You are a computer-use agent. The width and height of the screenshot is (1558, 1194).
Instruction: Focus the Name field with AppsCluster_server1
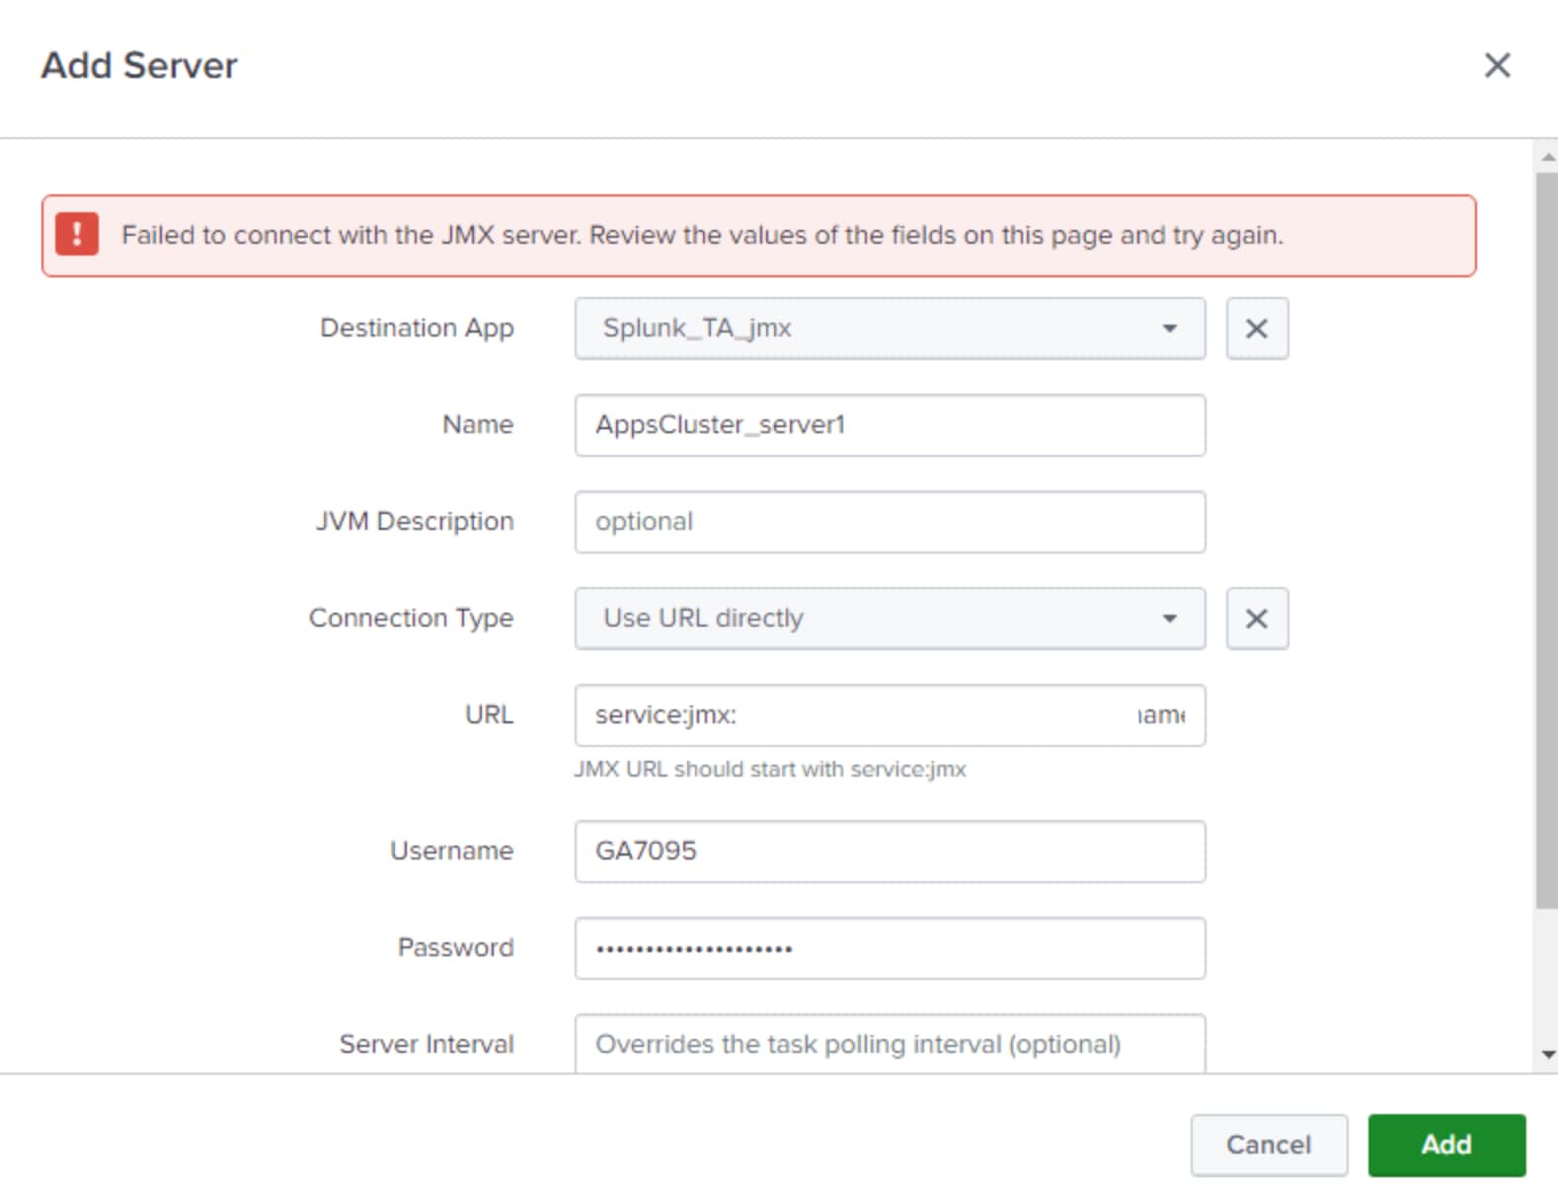890,425
